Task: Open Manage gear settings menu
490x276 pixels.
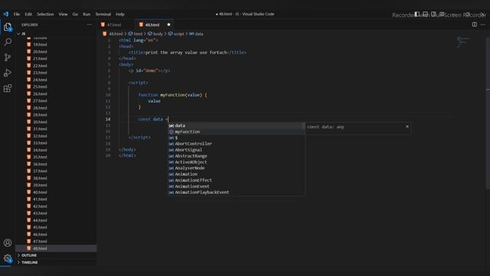Action: 8,258
